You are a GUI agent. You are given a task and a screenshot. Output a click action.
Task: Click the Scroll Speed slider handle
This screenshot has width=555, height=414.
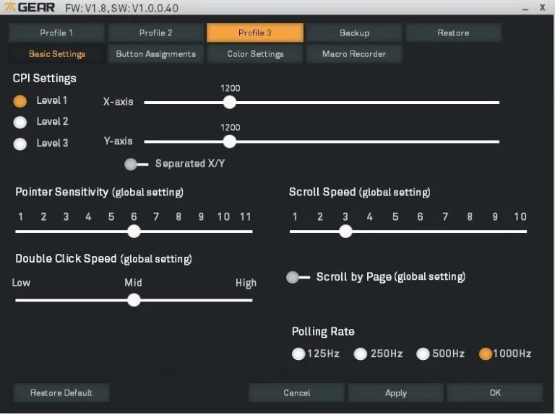[345, 232]
